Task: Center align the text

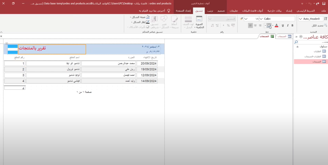Action: [255, 25]
